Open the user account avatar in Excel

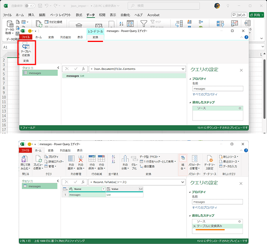pos(217,6)
